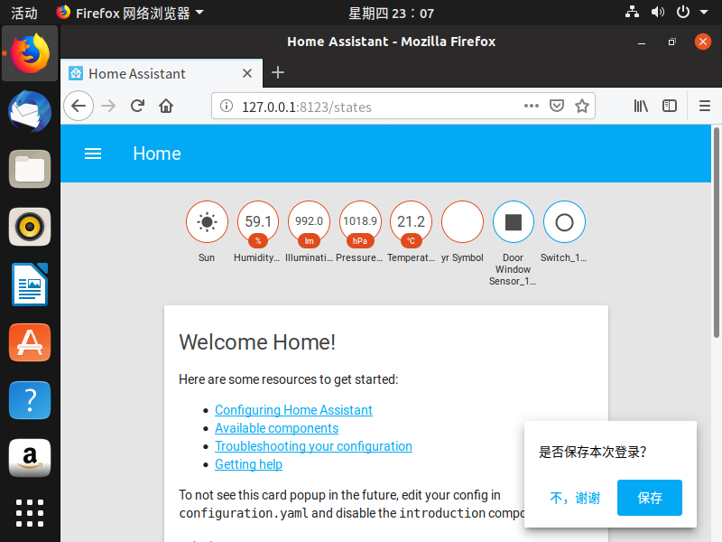Dismiss the login prompt with 不，谢谢
This screenshot has height=542, width=722.
pos(575,498)
